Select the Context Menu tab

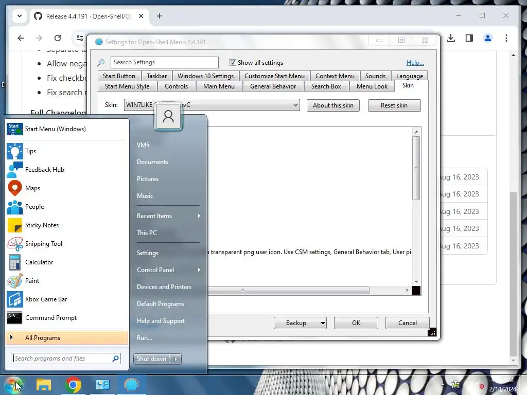click(x=335, y=76)
